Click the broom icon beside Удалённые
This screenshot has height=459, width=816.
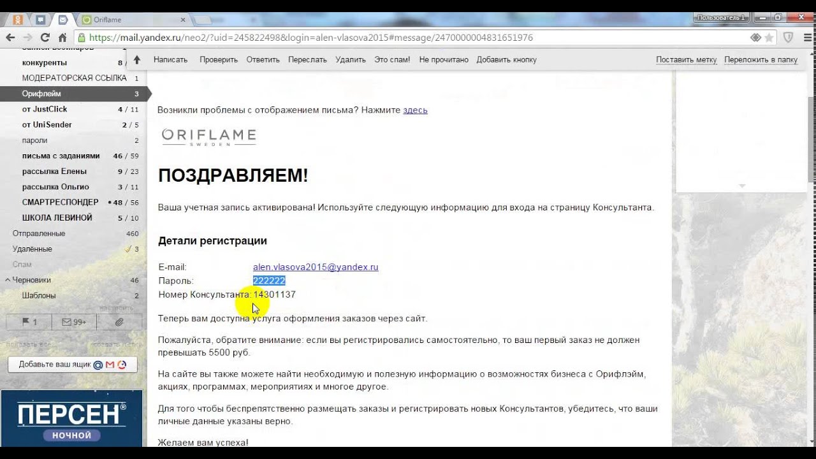[x=127, y=249]
